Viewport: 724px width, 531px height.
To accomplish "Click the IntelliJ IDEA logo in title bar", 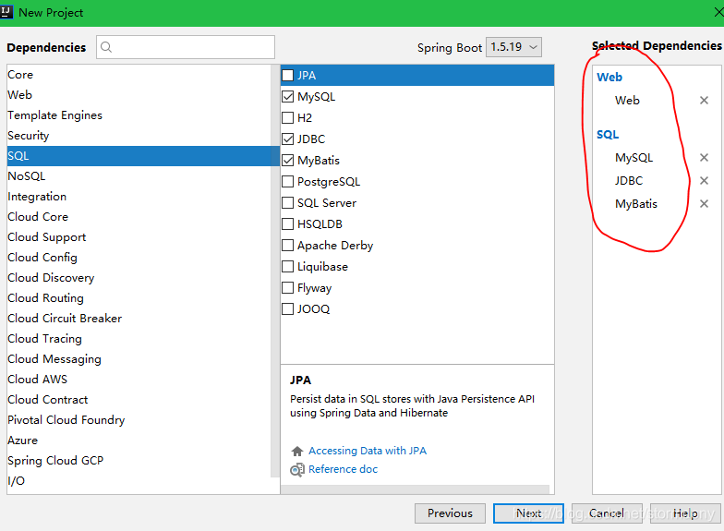I will [6, 11].
